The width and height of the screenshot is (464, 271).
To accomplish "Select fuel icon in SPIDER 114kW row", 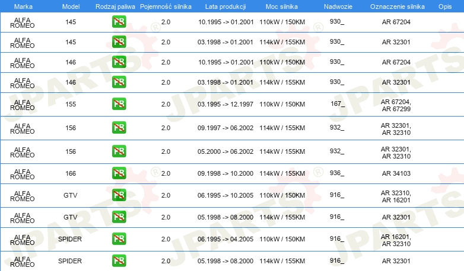I will point(119,261).
